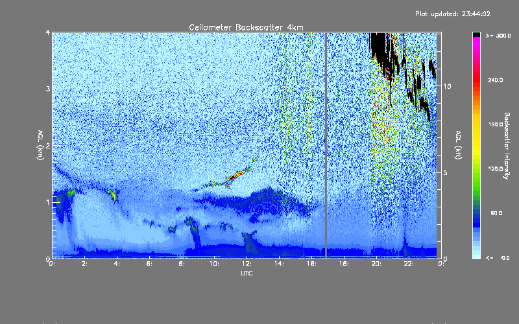Click the yellow-green cloud patch near 4 UTC
The image size is (519, 324).
click(x=113, y=194)
